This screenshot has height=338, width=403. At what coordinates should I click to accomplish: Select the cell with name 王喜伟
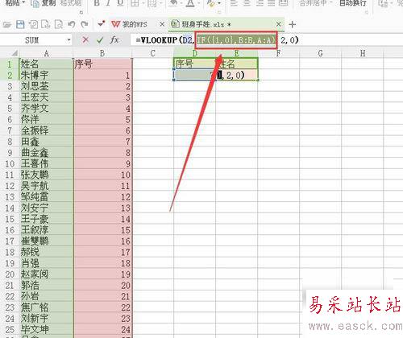[46, 163]
